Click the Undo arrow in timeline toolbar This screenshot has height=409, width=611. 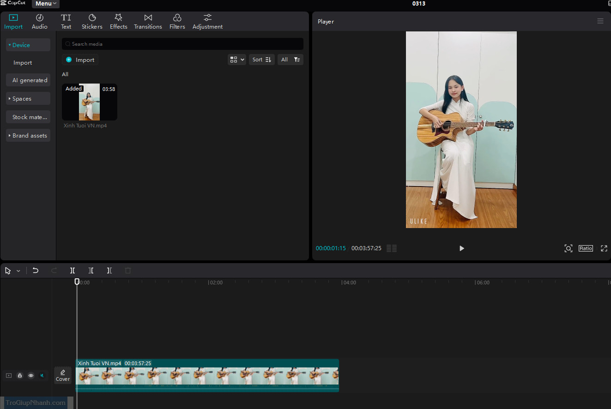click(36, 271)
